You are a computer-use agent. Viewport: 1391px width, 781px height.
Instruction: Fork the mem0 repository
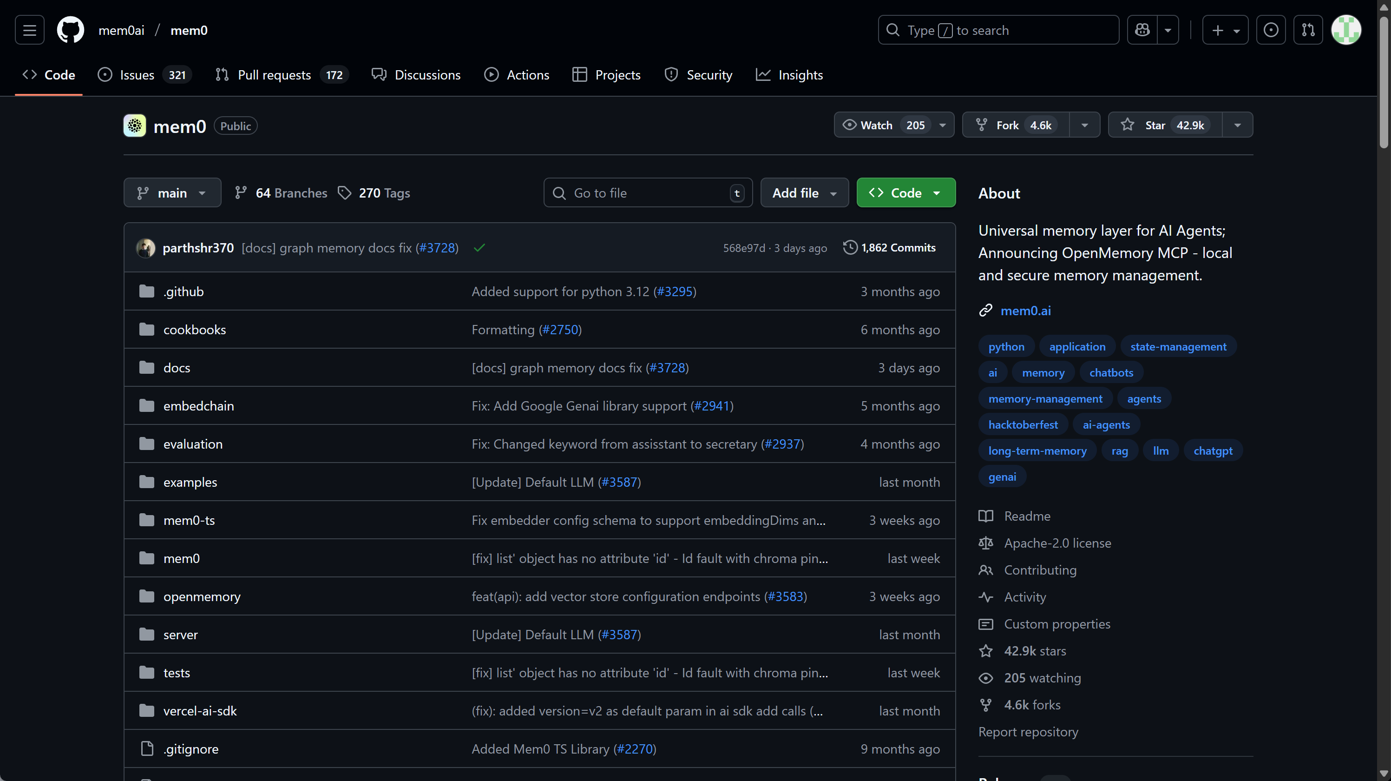pos(1016,125)
